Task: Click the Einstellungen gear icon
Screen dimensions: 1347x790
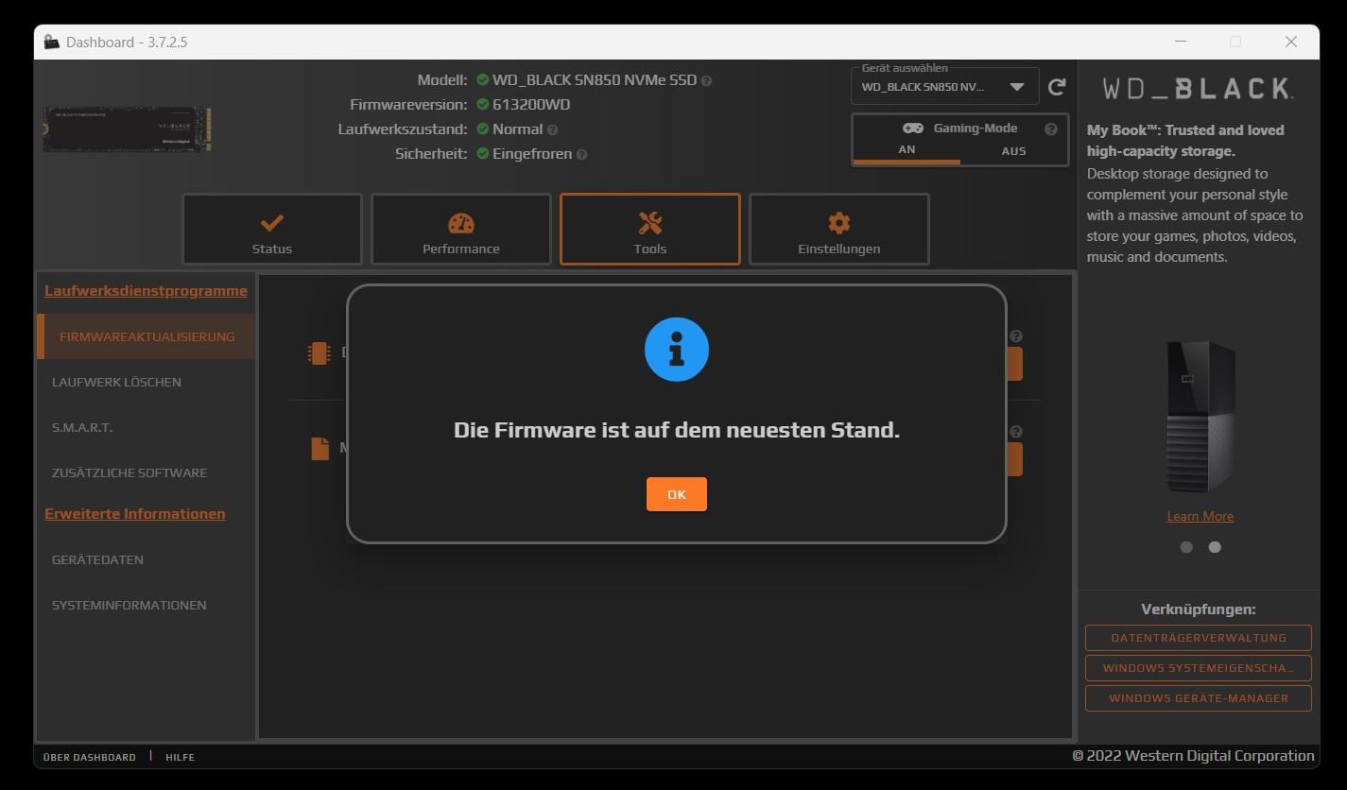Action: click(x=839, y=223)
